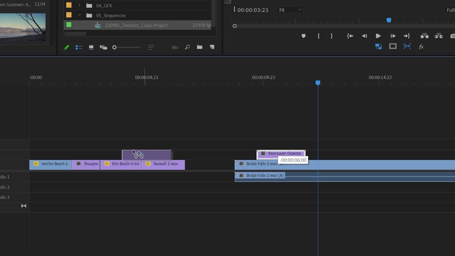Image resolution: width=455 pixels, height=256 pixels.
Task: Collapse the 05_Sequences bin
Action: point(79,15)
